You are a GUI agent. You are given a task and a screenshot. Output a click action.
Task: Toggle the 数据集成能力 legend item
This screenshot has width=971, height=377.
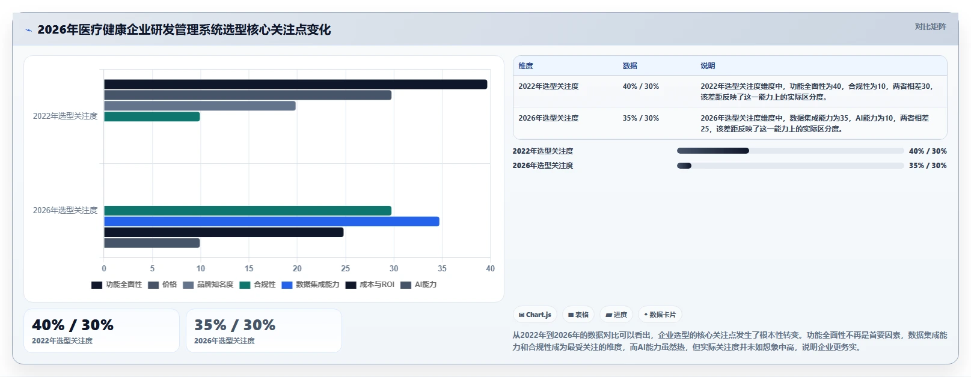click(x=310, y=285)
